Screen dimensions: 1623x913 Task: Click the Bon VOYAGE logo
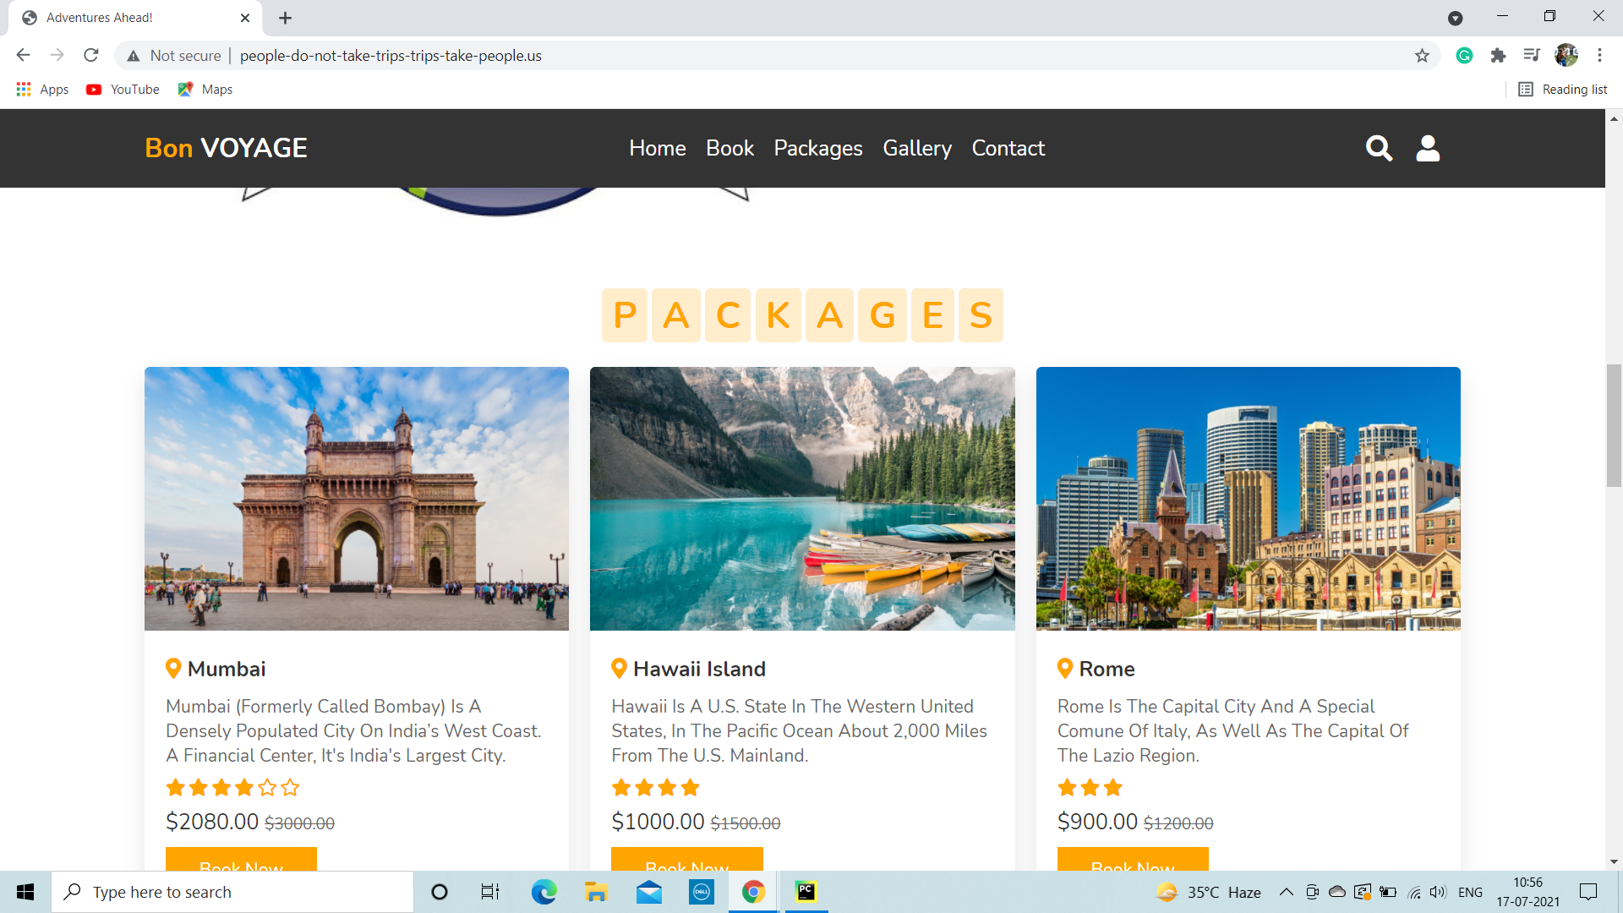point(226,148)
